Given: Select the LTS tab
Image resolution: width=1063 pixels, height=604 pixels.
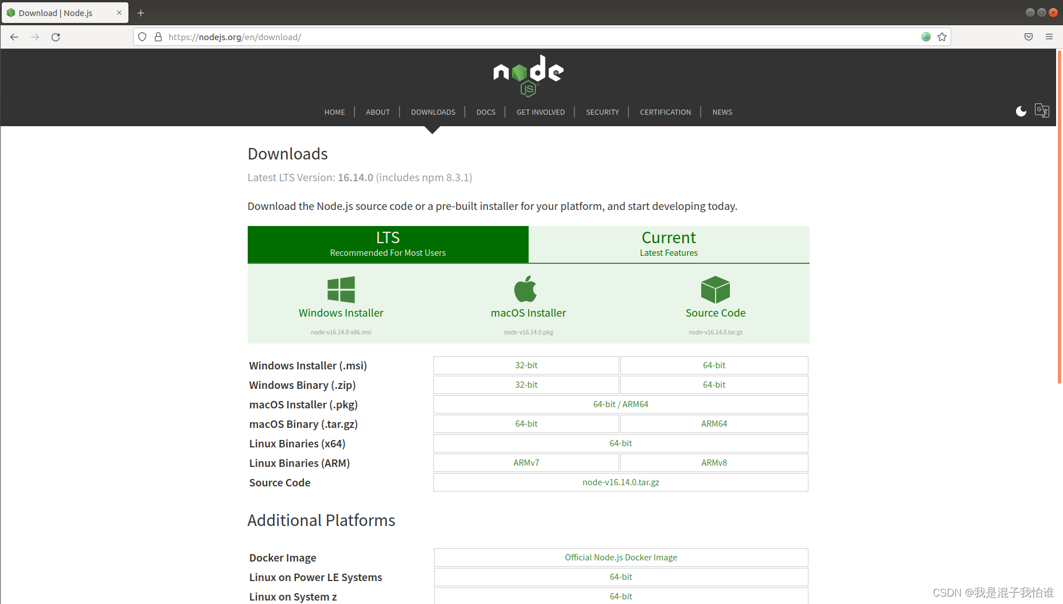Looking at the screenshot, I should coord(388,244).
